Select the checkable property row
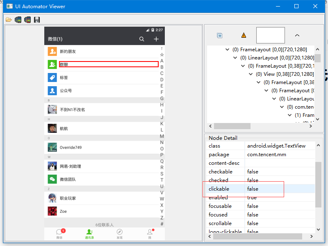The image size is (328, 246). coord(260,171)
